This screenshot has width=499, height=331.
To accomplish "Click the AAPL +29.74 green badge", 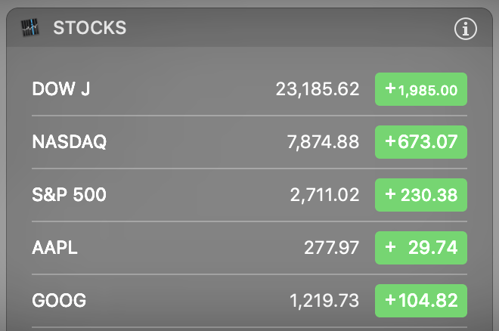I will 420,248.
